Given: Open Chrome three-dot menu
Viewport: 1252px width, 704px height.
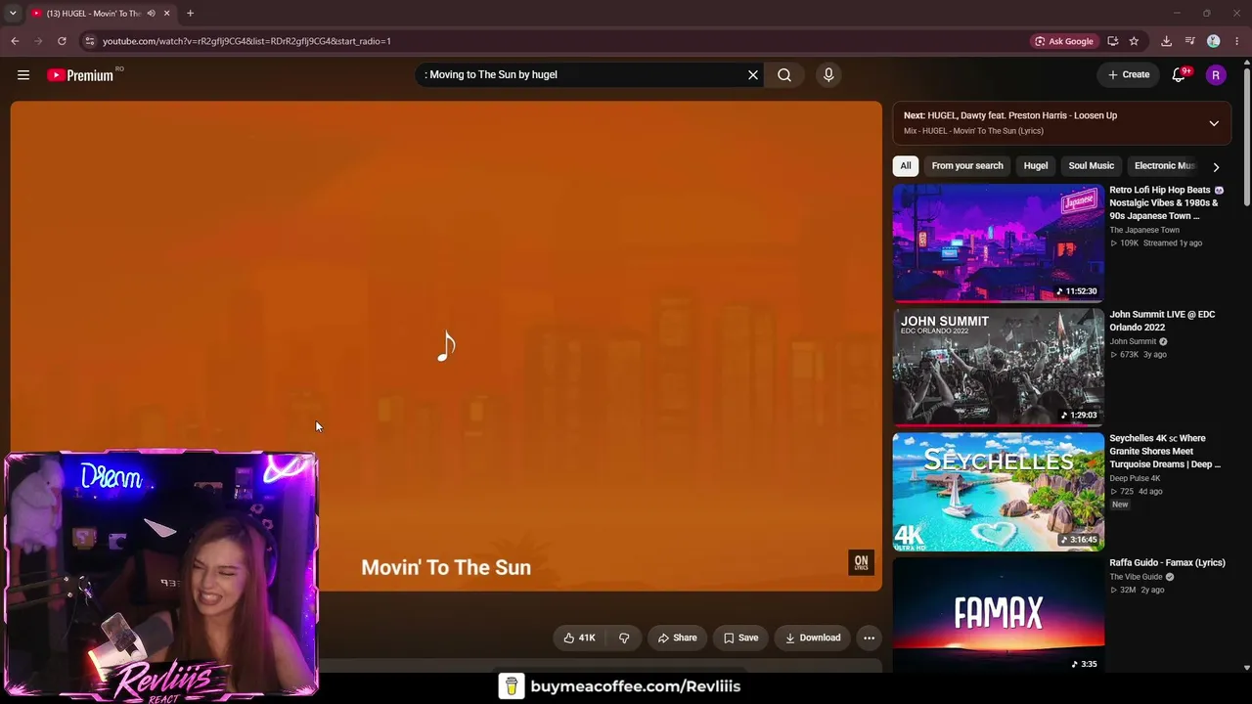Looking at the screenshot, I should coord(1237,41).
